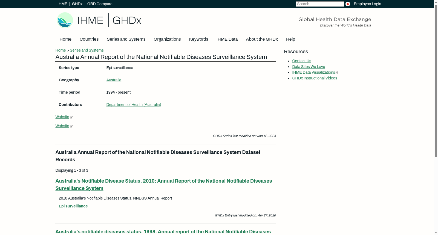
Task: Open GHDx Instructional Videos link
Action: point(315,78)
